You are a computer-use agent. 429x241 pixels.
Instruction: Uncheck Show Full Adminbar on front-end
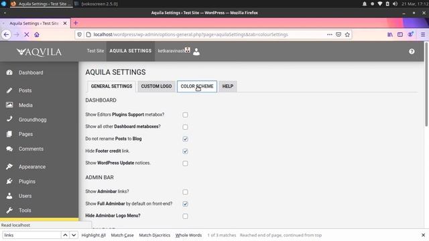click(185, 204)
